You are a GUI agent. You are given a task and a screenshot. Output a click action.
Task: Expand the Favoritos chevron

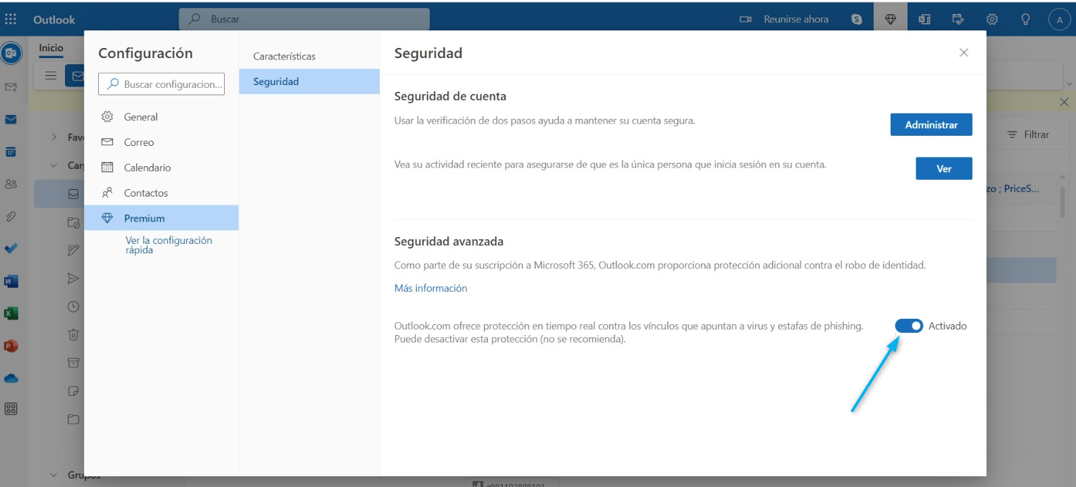54,137
